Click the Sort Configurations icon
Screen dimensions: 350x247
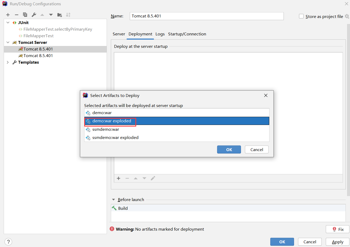point(68,15)
